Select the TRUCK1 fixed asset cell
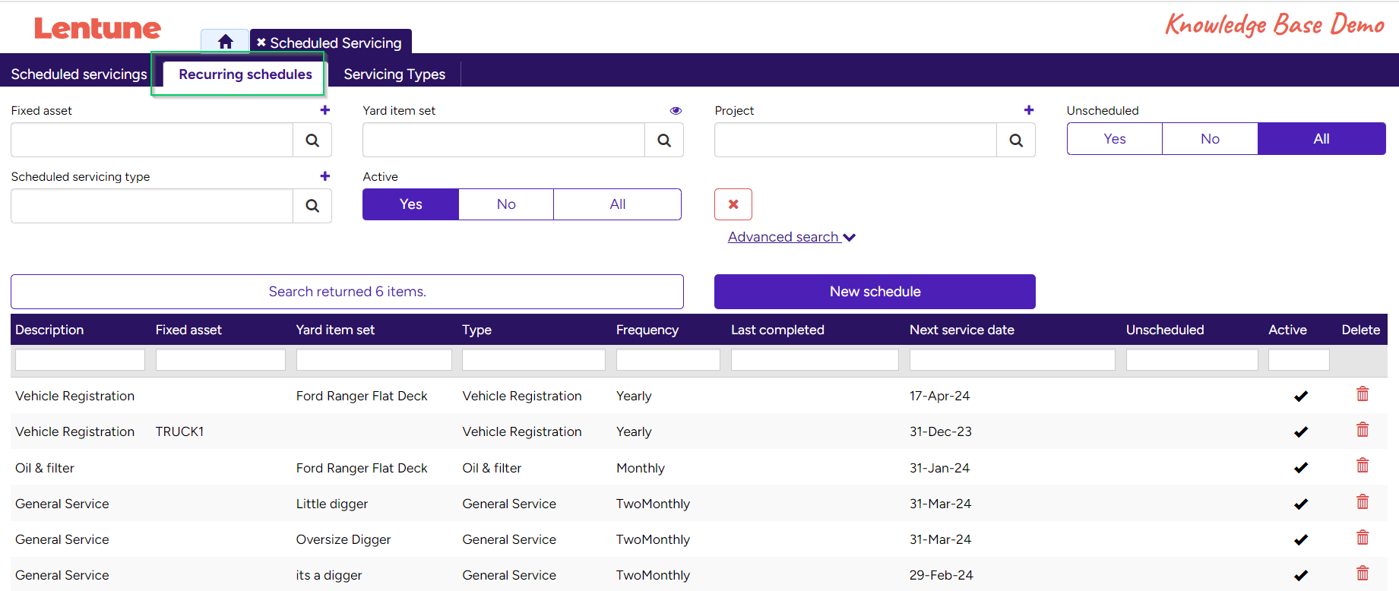 pyautogui.click(x=179, y=431)
